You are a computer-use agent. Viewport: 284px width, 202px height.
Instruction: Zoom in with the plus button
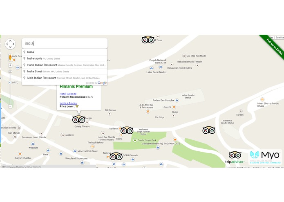(10, 65)
